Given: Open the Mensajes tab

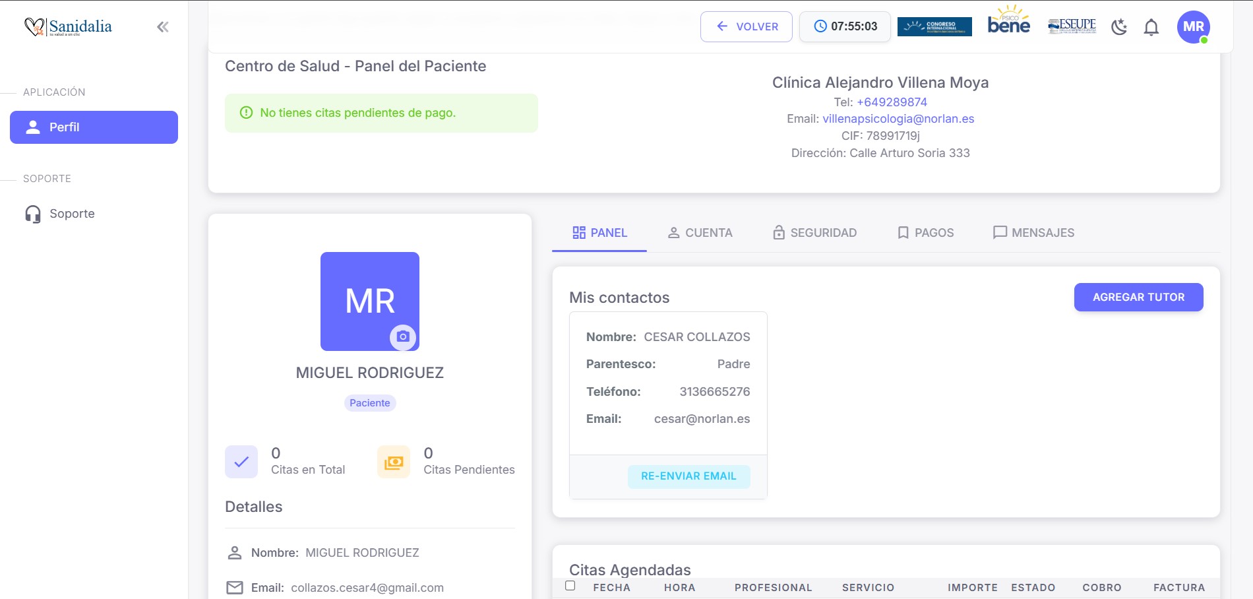Looking at the screenshot, I should [1033, 233].
